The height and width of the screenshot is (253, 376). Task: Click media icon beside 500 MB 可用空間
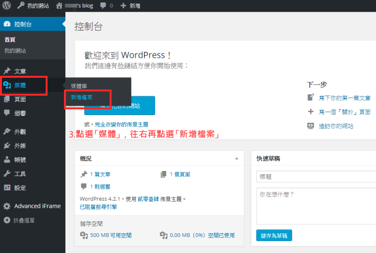[x=84, y=235]
